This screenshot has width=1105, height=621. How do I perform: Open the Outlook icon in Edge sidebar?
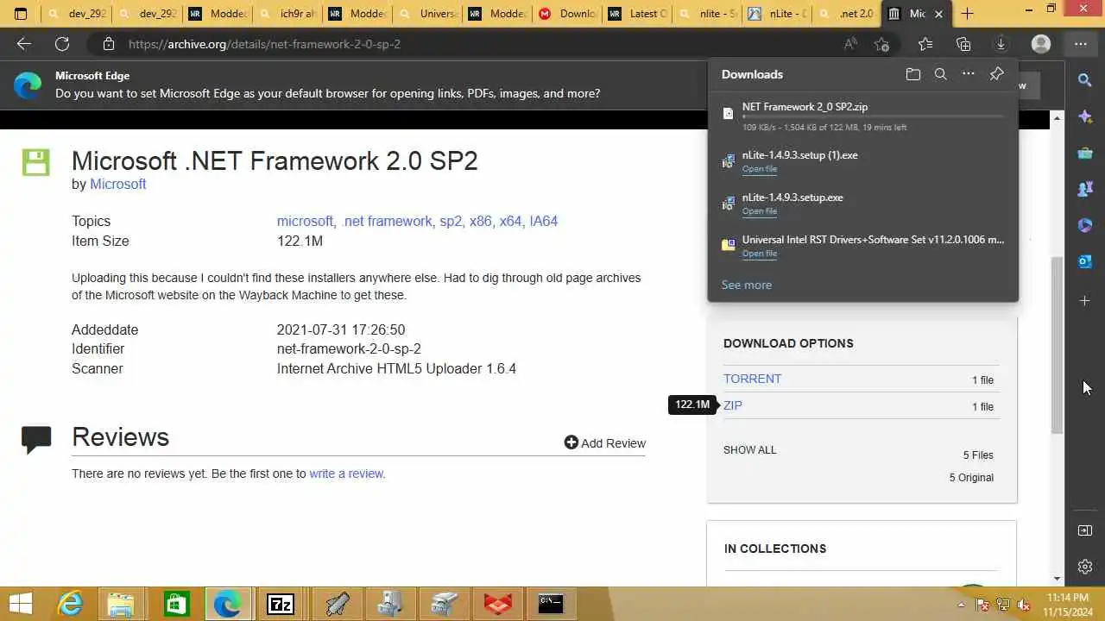tap(1085, 261)
